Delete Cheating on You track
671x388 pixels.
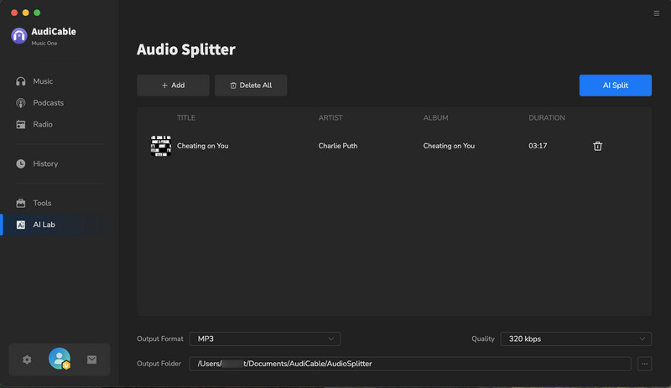point(597,147)
